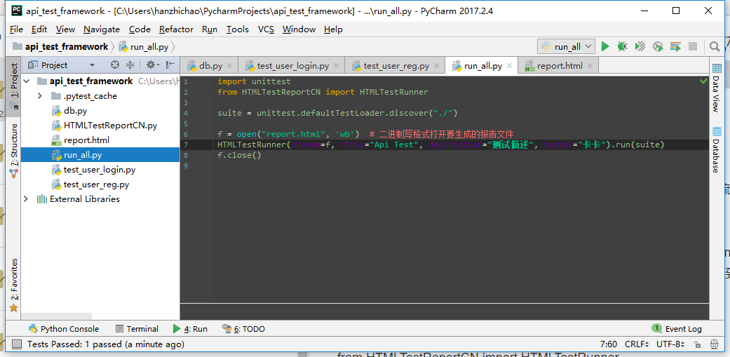Image resolution: width=730 pixels, height=357 pixels.
Task: Toggle read-only lock icon in status bar
Action: tap(698, 344)
